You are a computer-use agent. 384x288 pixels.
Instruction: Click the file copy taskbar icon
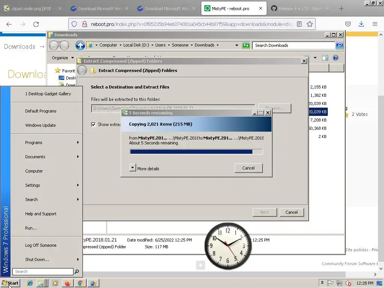tap(93, 283)
